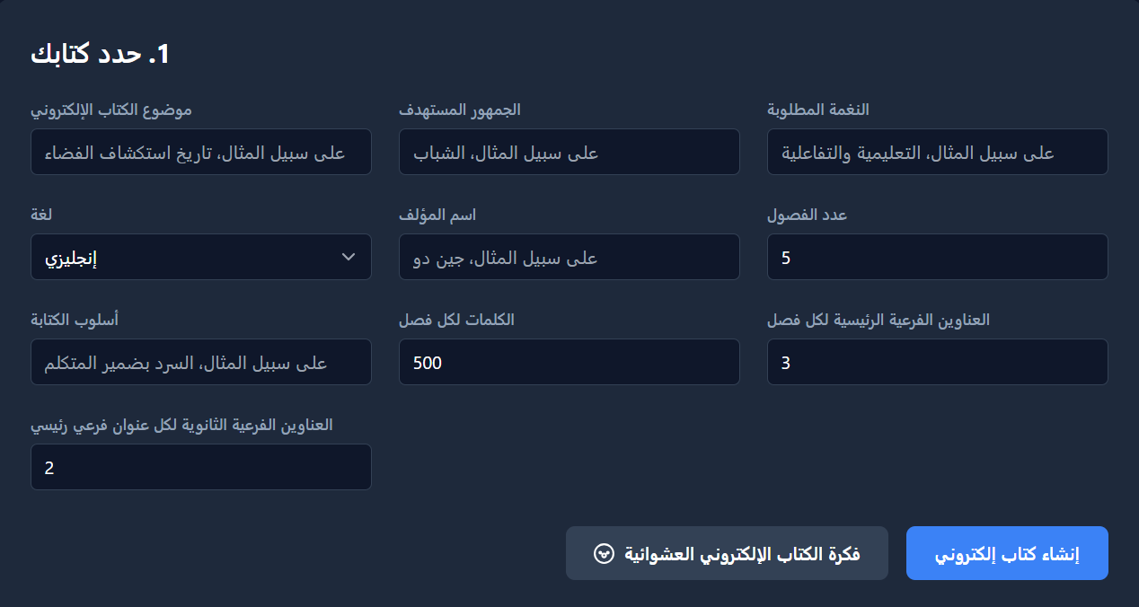Focus the عدد الفصول field showing 5

click(x=937, y=258)
